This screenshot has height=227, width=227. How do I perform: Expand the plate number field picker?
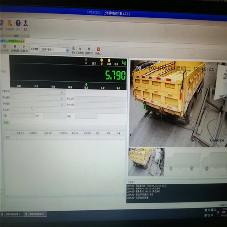point(62,93)
